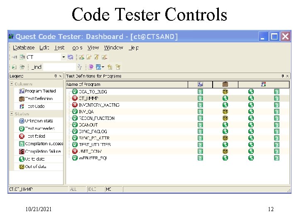Pin the Test Definitions for Programs panel
The image size is (299, 224).
tap(283, 76)
